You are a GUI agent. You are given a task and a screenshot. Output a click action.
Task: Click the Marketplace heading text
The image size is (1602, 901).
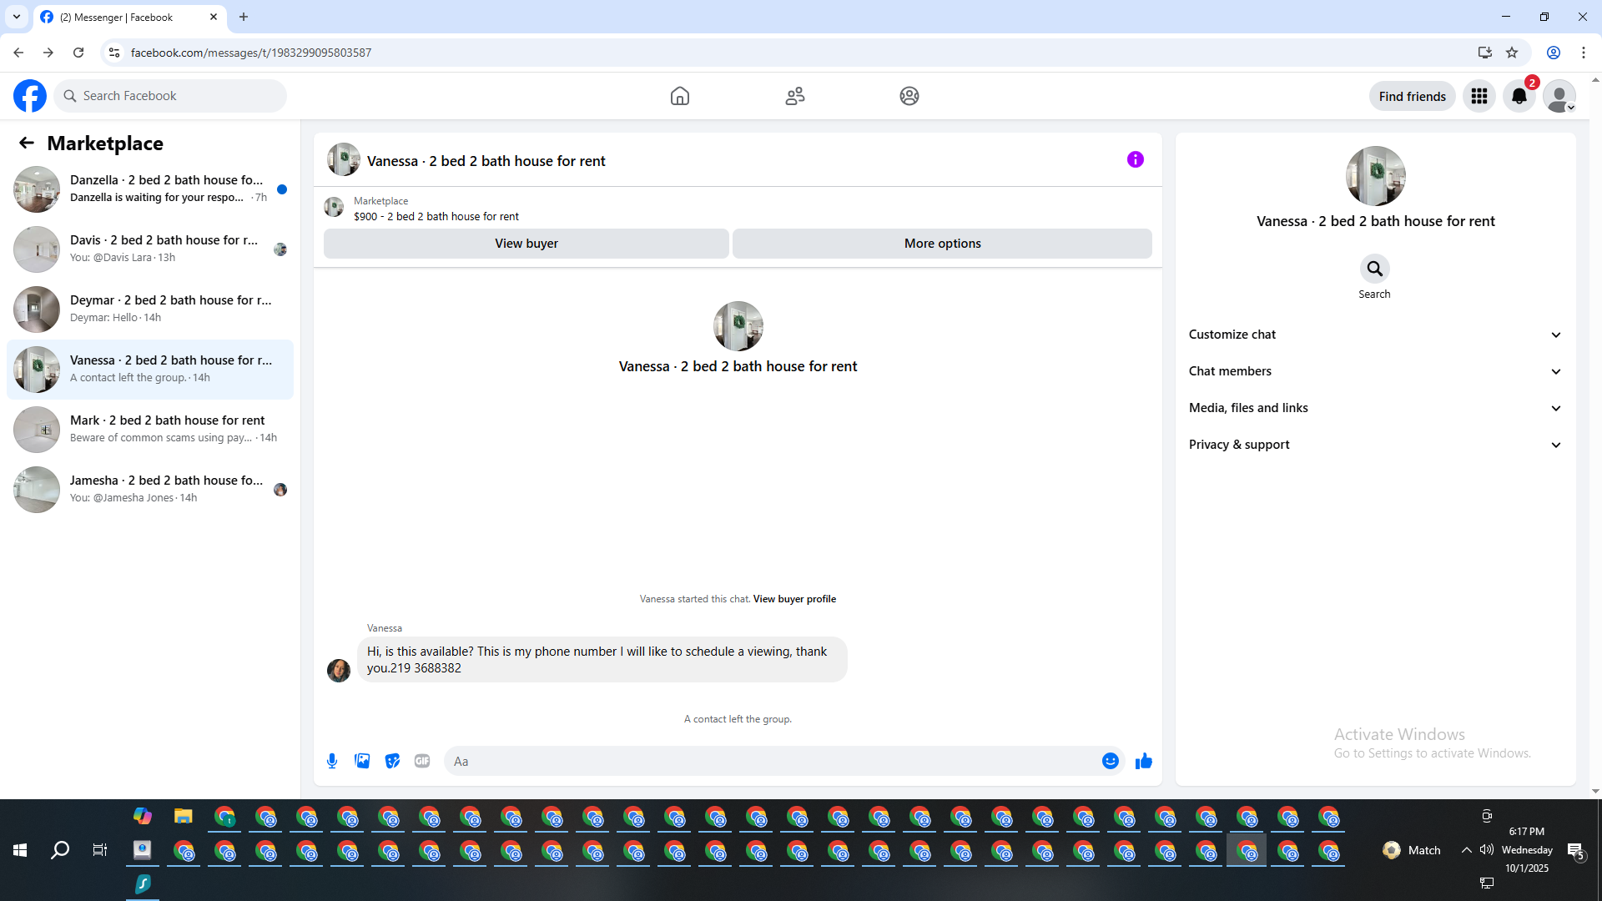coord(105,143)
